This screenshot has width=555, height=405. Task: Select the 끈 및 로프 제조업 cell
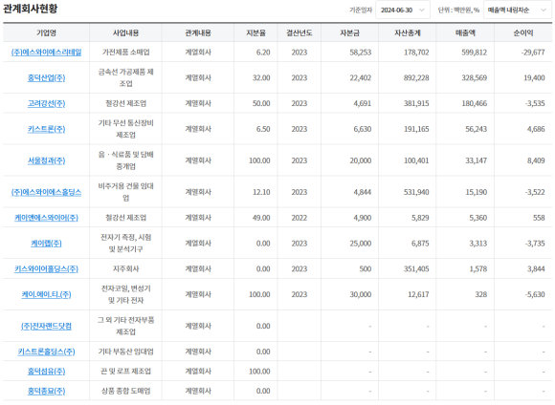[x=125, y=372]
